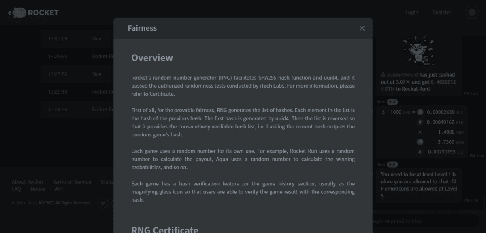Viewport: 486px width, 233px height.
Task: Open the FAQ footer link
Action: click(x=16, y=189)
